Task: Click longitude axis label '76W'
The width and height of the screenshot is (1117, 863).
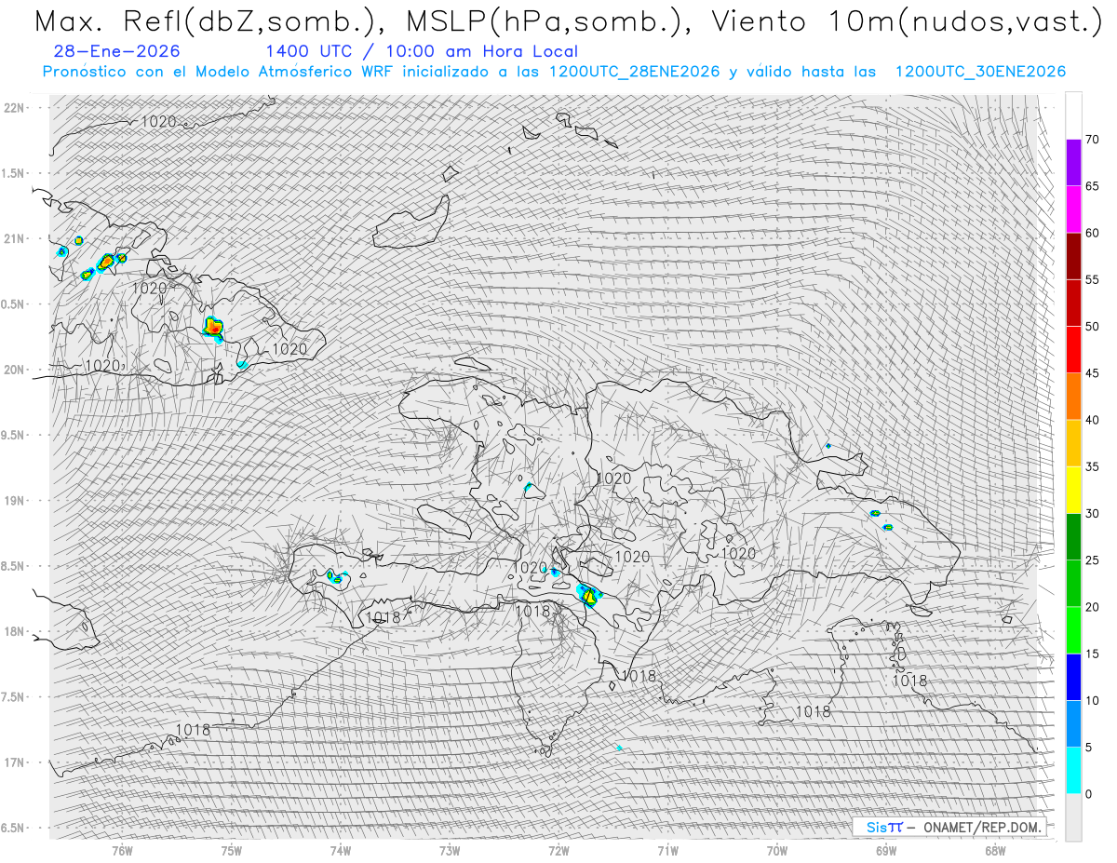Action: tap(122, 850)
